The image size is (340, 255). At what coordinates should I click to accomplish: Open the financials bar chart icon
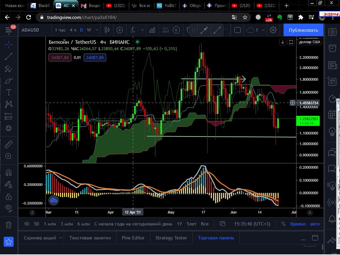point(152,30)
